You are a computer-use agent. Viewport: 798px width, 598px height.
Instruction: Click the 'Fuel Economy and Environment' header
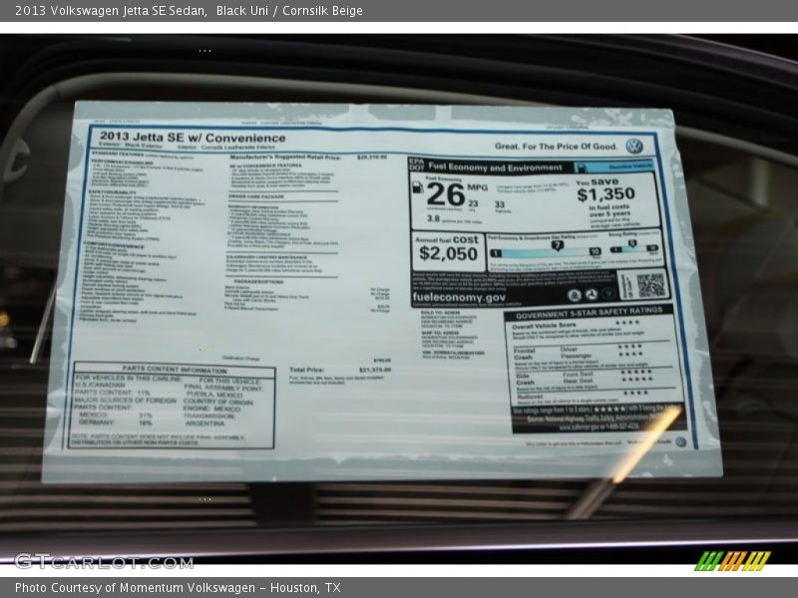point(495,166)
